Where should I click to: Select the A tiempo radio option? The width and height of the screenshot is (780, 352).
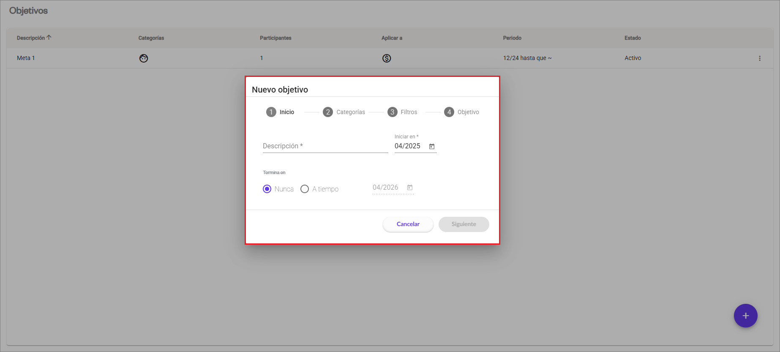305,189
